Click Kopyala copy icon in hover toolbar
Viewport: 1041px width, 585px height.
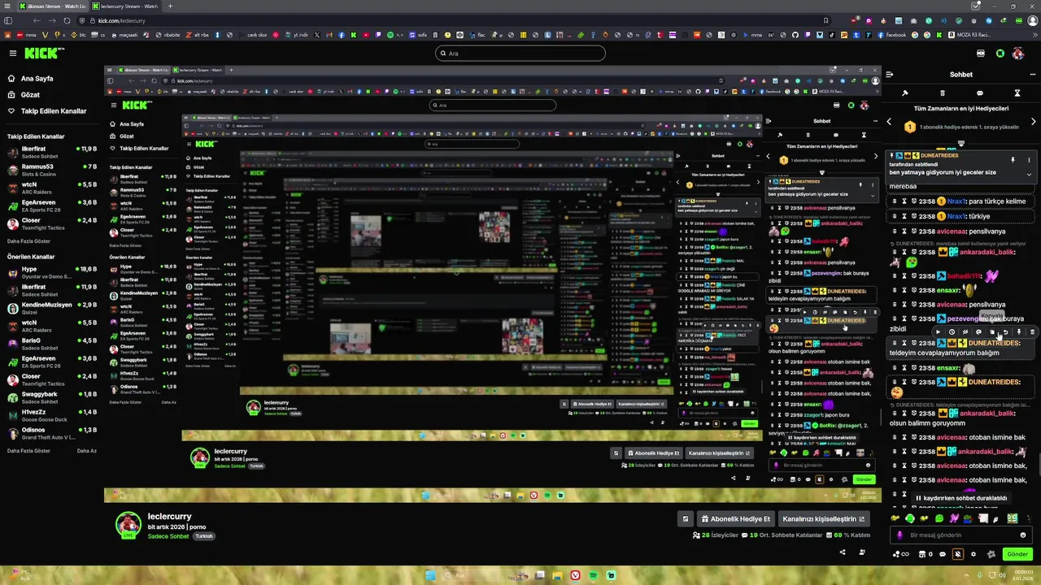[992, 331]
